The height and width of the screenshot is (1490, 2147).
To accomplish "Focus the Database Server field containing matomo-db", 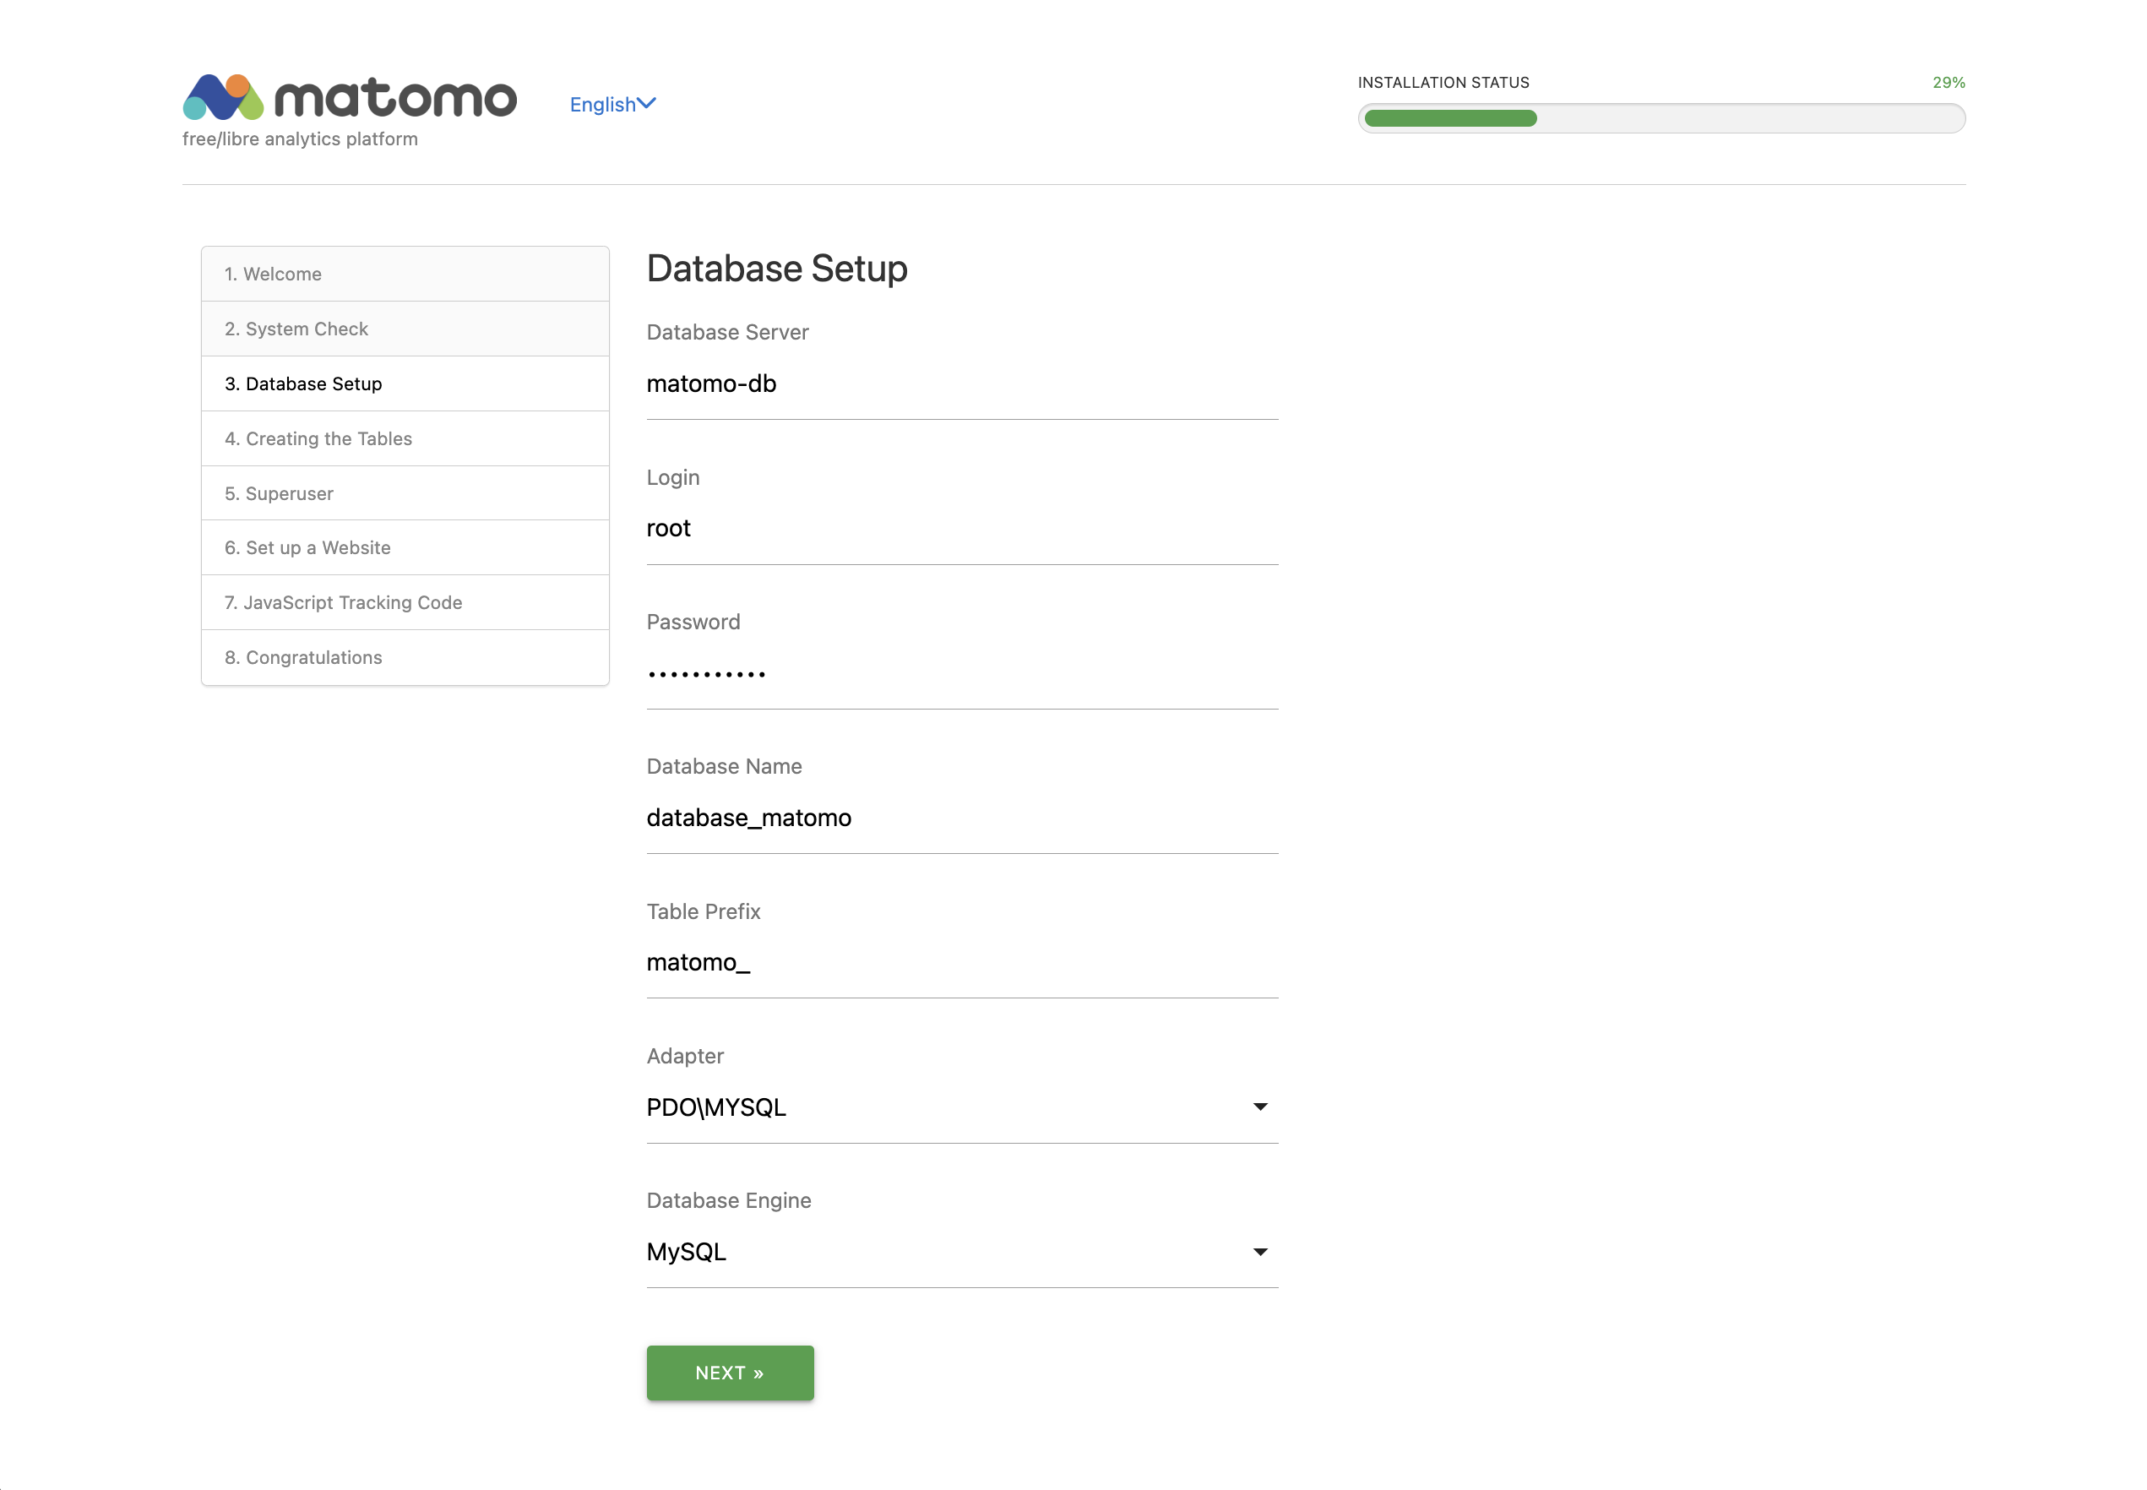I will pyautogui.click(x=961, y=383).
